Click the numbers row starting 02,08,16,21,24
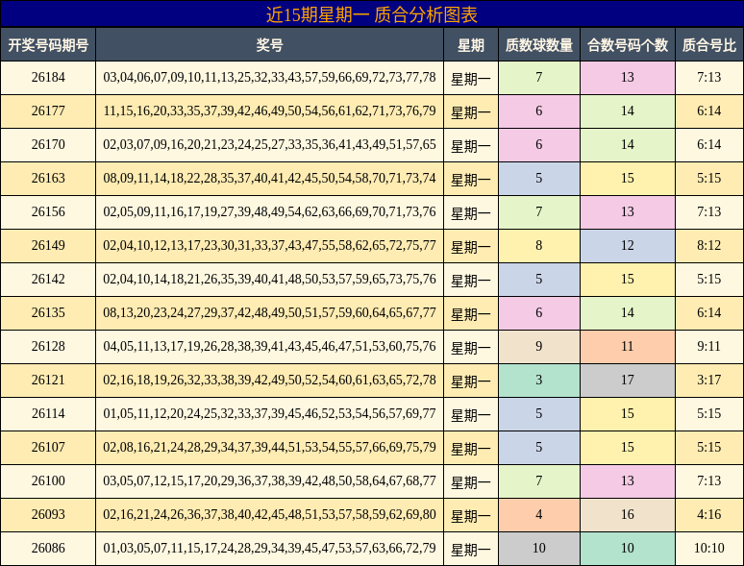The height and width of the screenshot is (566, 744). tap(269, 448)
